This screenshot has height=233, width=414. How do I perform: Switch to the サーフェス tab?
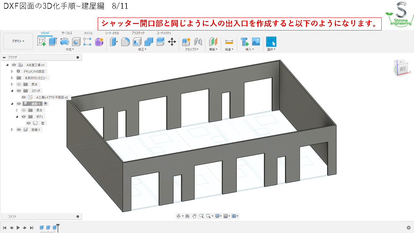coord(67,33)
